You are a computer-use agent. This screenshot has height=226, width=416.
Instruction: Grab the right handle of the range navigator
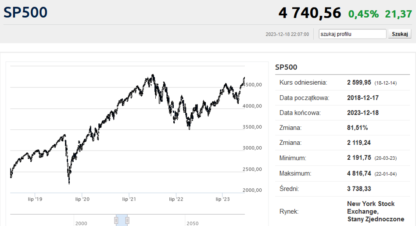(x=127, y=220)
